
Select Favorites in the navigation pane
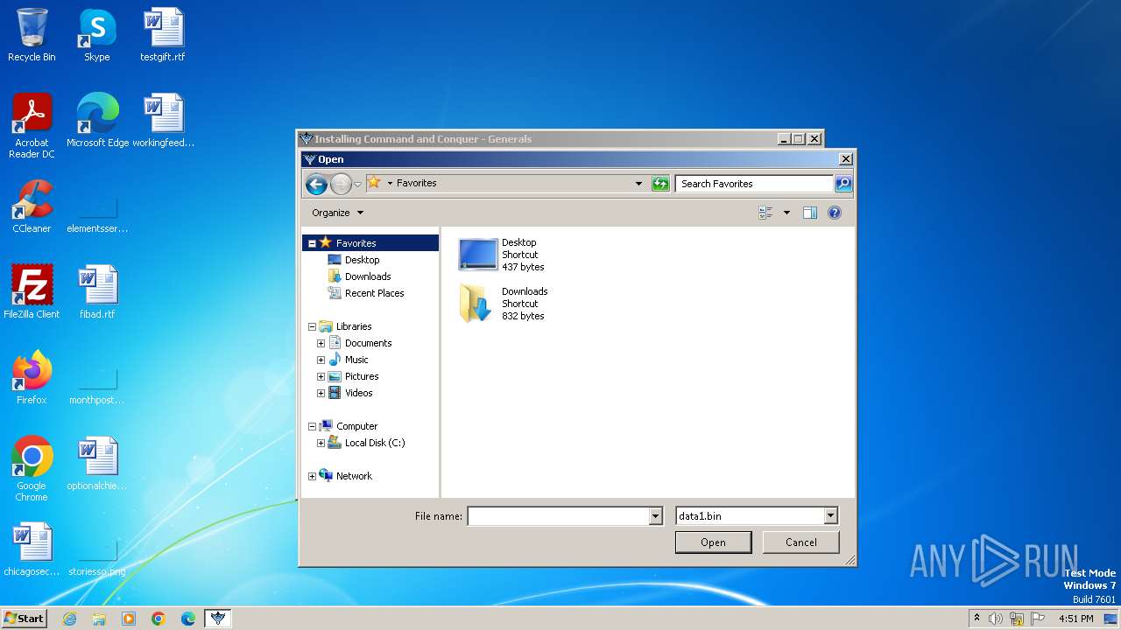tap(356, 243)
